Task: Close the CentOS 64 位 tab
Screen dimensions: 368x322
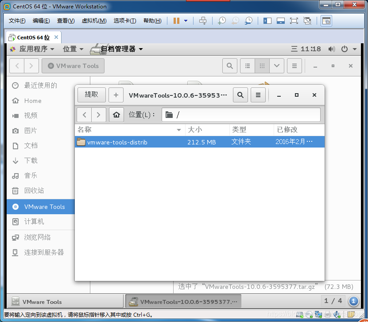Action: coord(56,37)
